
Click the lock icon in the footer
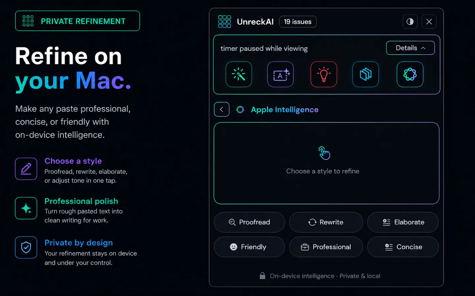pos(262,276)
